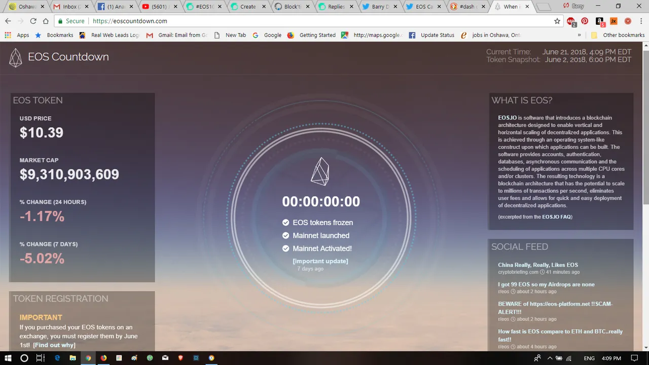Open the Bookmarks bookmark in the bar
Viewport: 649px width, 365px height.
click(x=54, y=35)
